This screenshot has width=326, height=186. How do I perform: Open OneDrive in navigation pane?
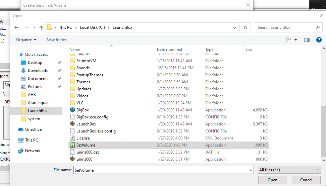coord(33,129)
